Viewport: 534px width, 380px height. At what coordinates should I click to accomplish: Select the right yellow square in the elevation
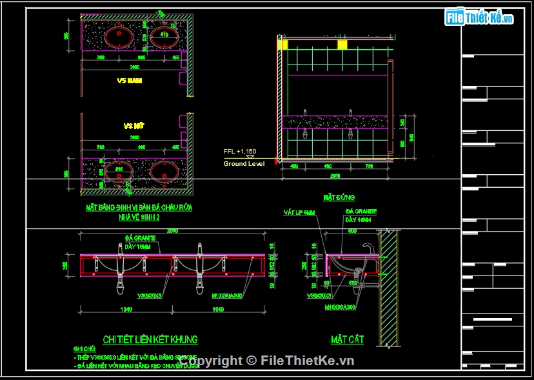[x=342, y=45]
